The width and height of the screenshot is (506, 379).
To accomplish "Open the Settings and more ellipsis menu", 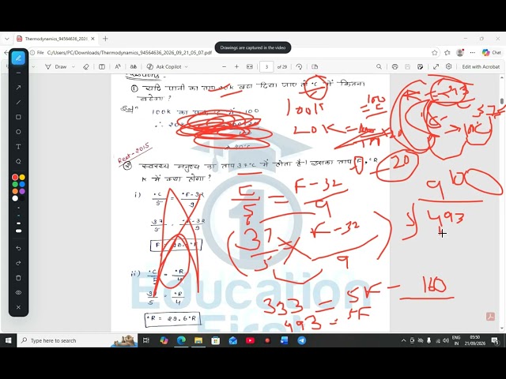I will pyautogui.click(x=473, y=53).
